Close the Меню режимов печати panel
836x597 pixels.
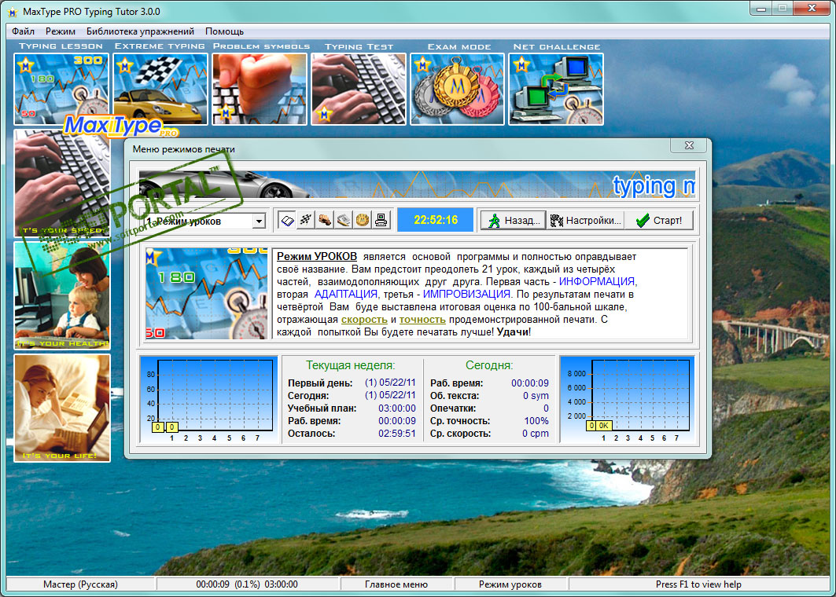[x=689, y=145]
